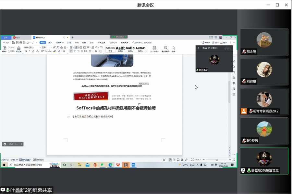Click the numbered list icon

(76, 47)
